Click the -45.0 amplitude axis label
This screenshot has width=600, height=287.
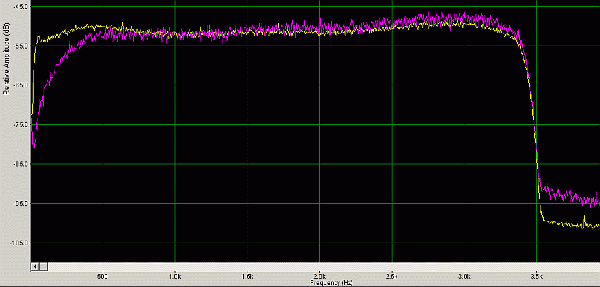coord(21,7)
